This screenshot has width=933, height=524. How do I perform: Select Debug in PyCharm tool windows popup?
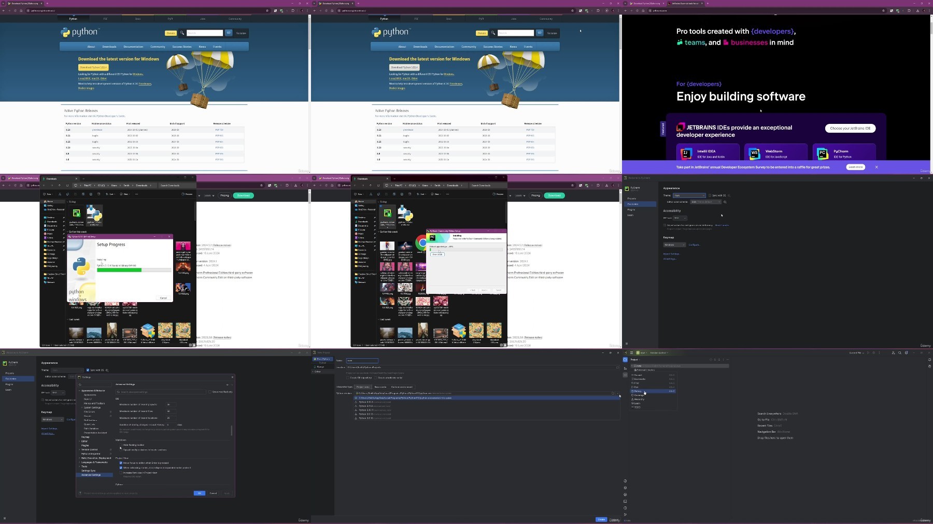click(653, 391)
